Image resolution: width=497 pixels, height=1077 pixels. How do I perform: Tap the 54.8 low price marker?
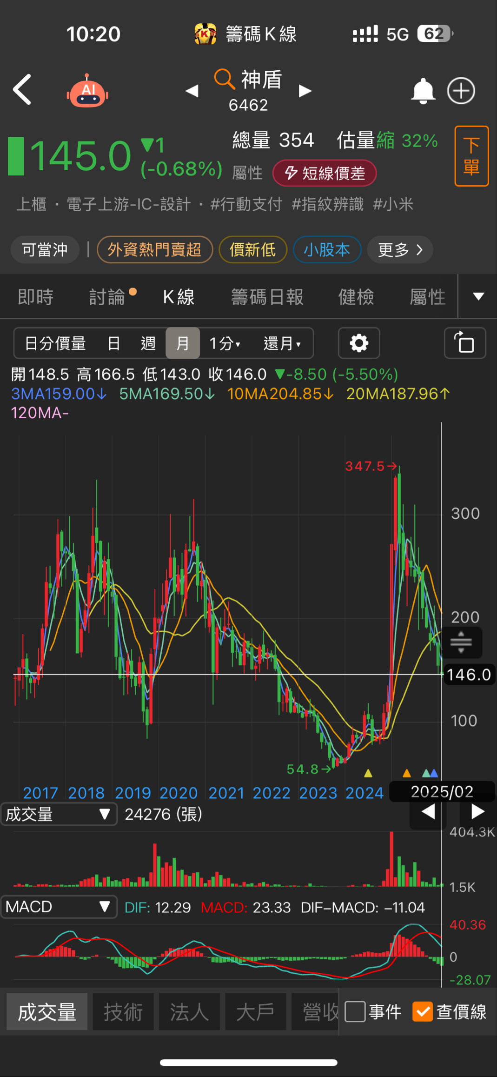pyautogui.click(x=308, y=769)
